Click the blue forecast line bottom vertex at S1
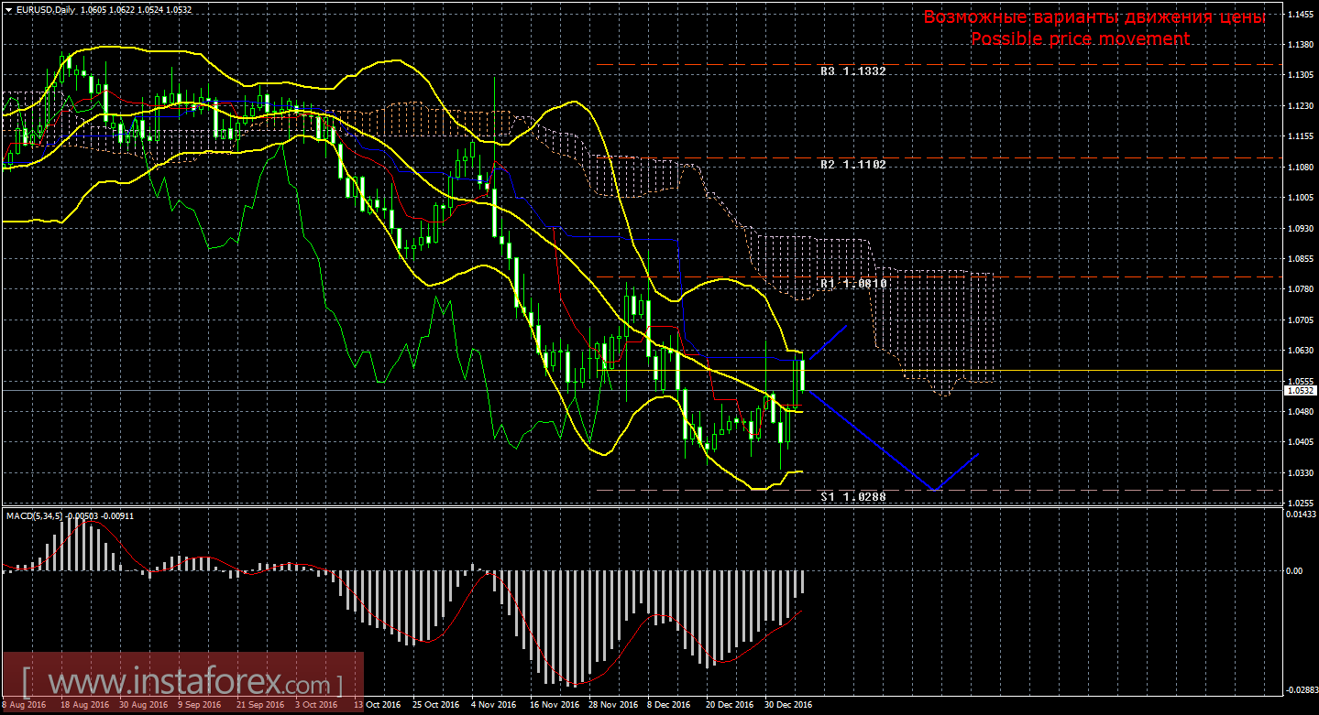 935,490
